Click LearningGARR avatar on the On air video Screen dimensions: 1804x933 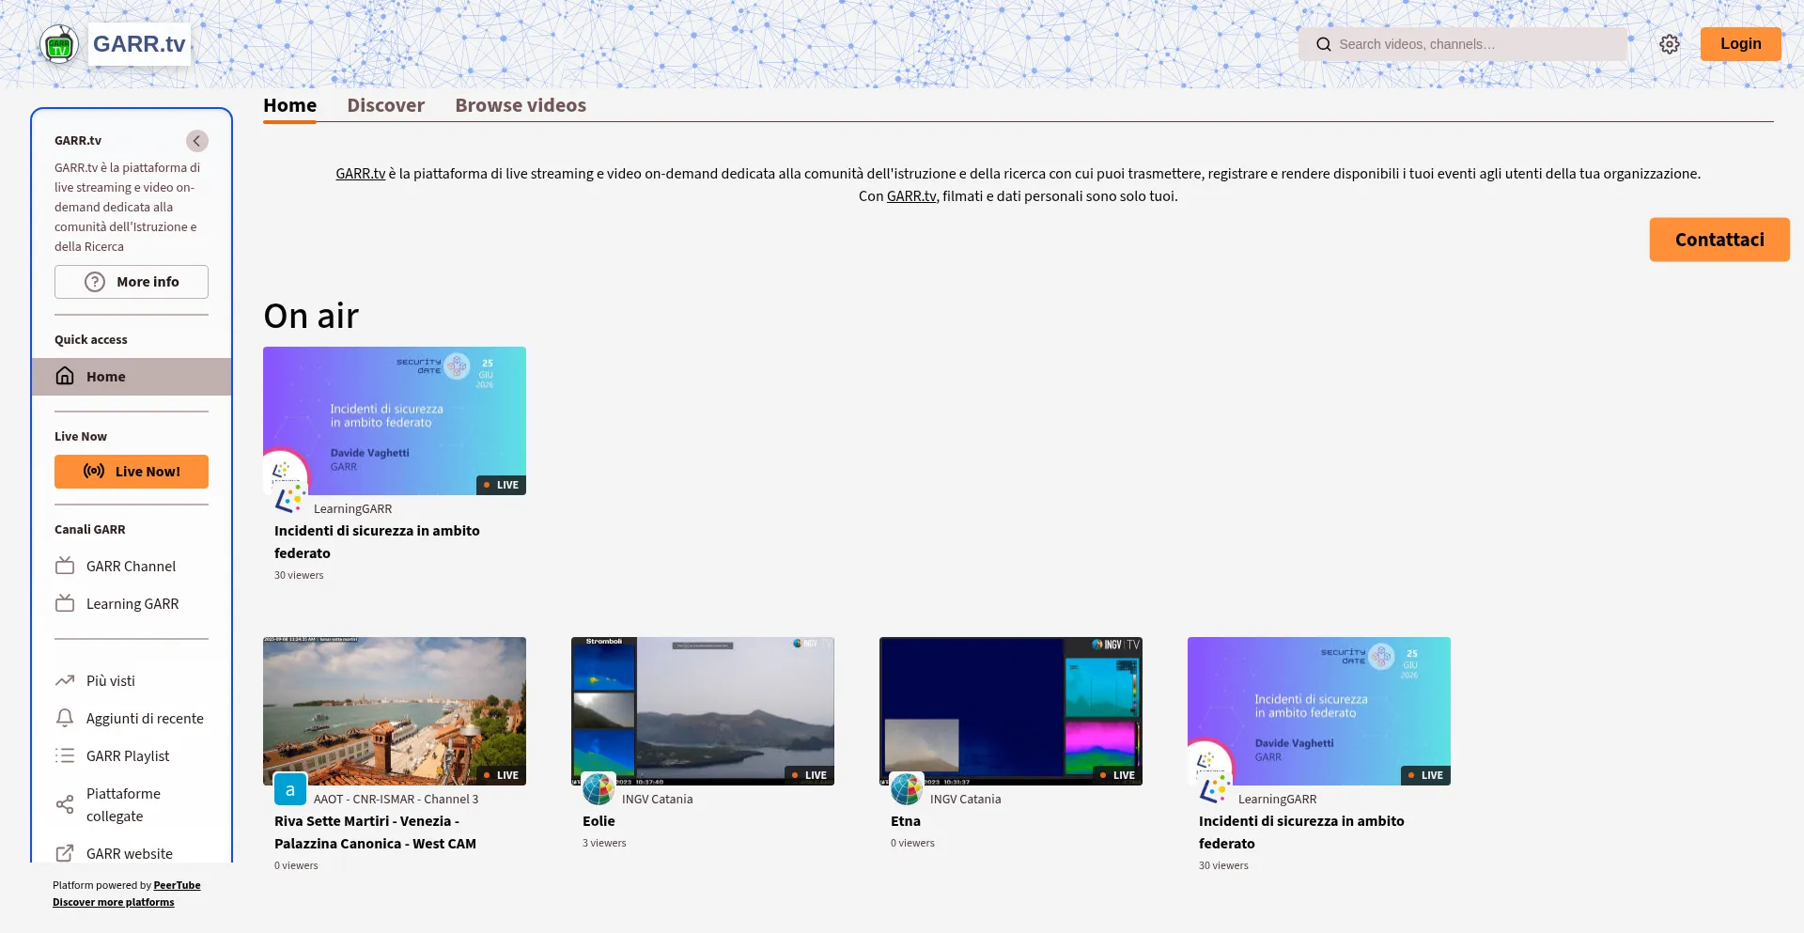pyautogui.click(x=290, y=499)
